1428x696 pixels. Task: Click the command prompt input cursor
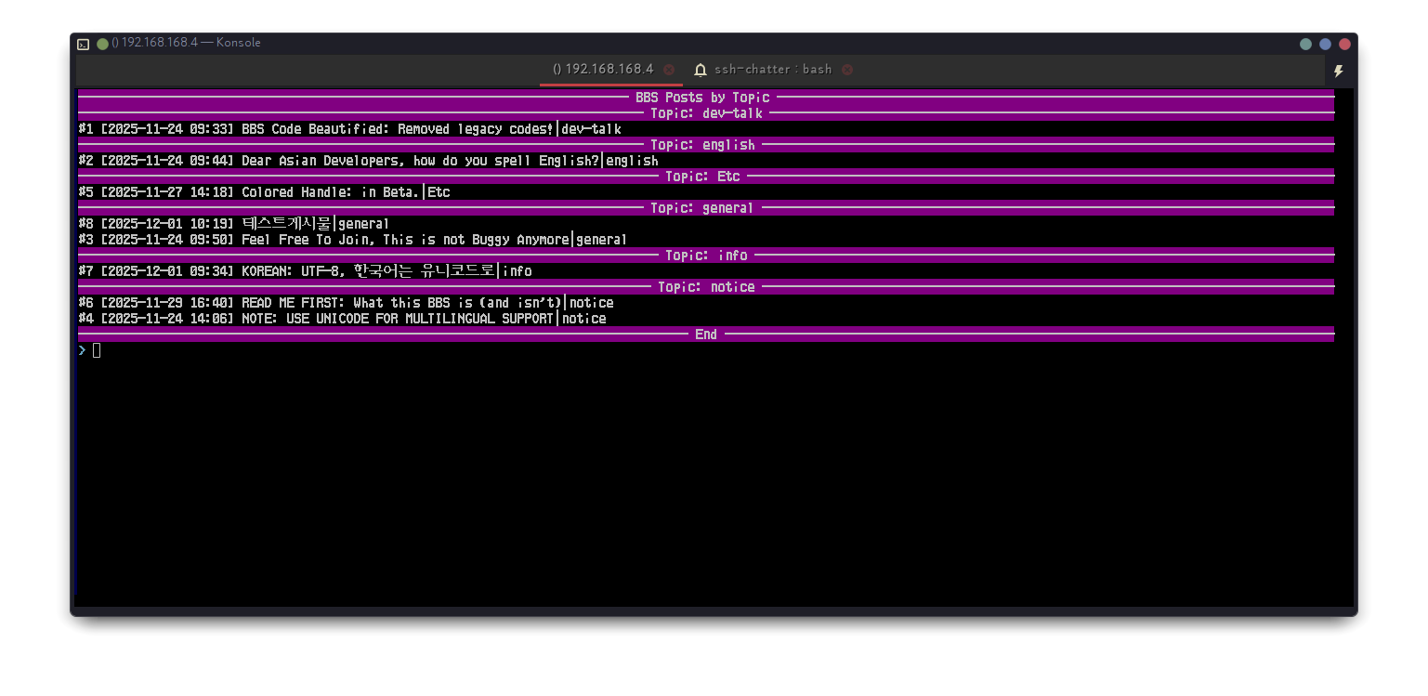point(97,350)
